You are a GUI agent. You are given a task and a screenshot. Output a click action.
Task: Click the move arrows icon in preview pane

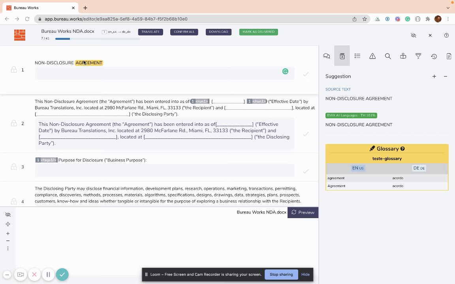tap(8, 224)
